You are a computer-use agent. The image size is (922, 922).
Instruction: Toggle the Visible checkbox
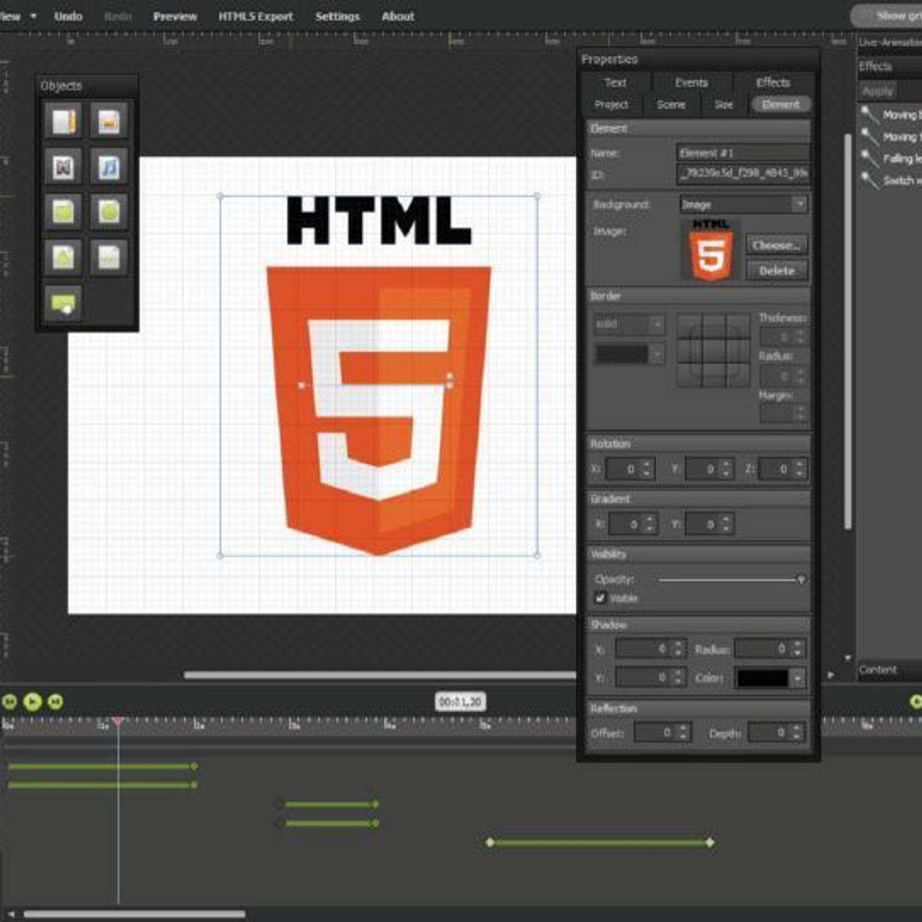click(600, 598)
